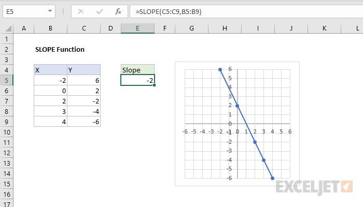Viewport: 363px width, 207px height.
Task: Click the Cancel X icon in formula bar
Action: point(80,11)
